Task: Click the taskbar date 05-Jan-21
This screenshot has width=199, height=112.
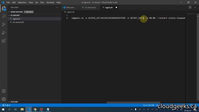Action: coord(187,111)
